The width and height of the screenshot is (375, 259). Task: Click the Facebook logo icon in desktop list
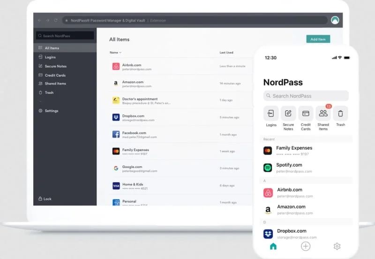(x=116, y=134)
